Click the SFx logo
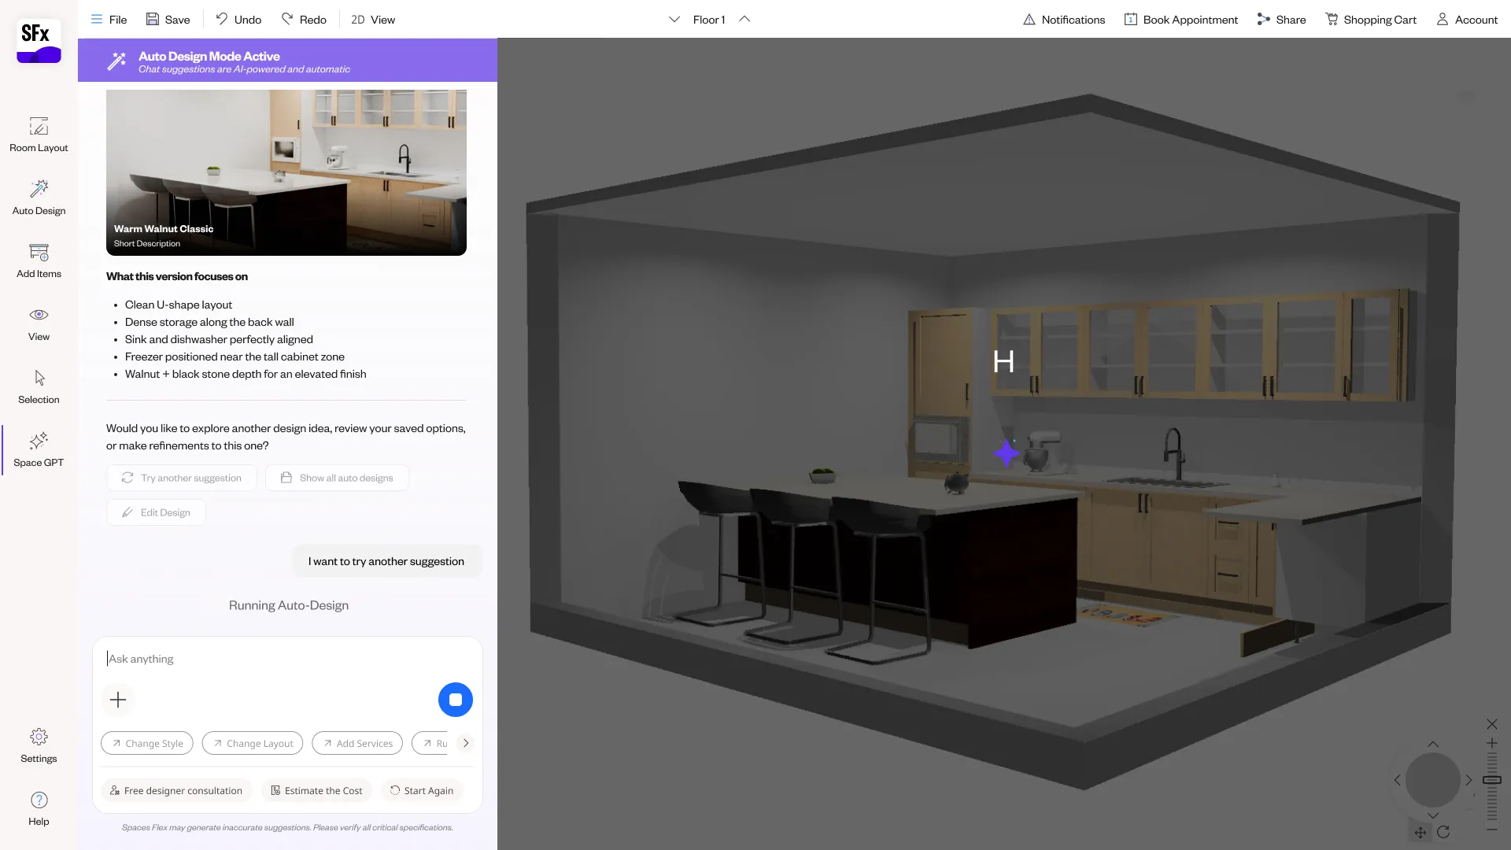This screenshot has height=850, width=1511. click(x=39, y=41)
